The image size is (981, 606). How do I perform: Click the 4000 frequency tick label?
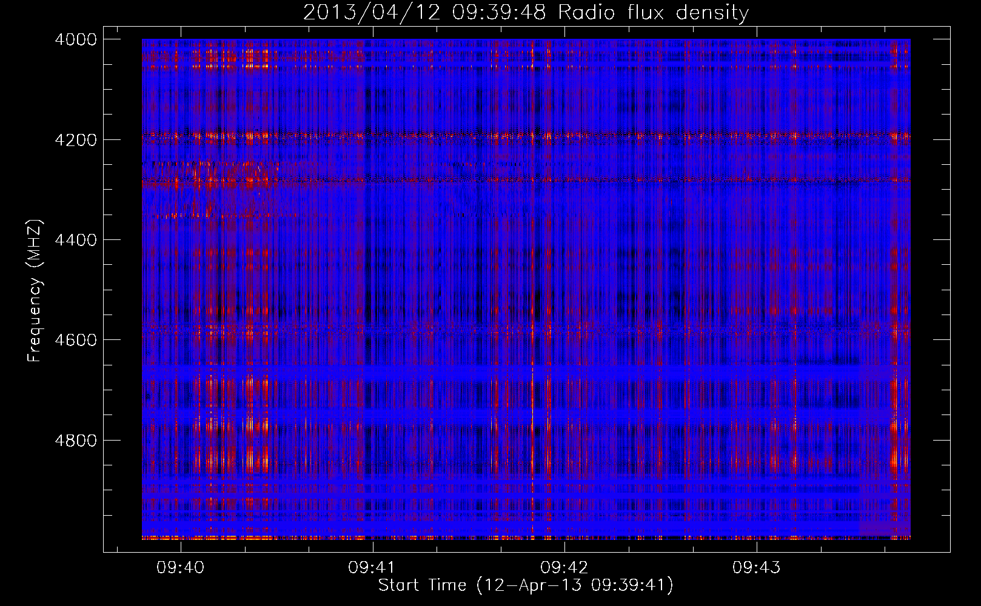(x=76, y=39)
